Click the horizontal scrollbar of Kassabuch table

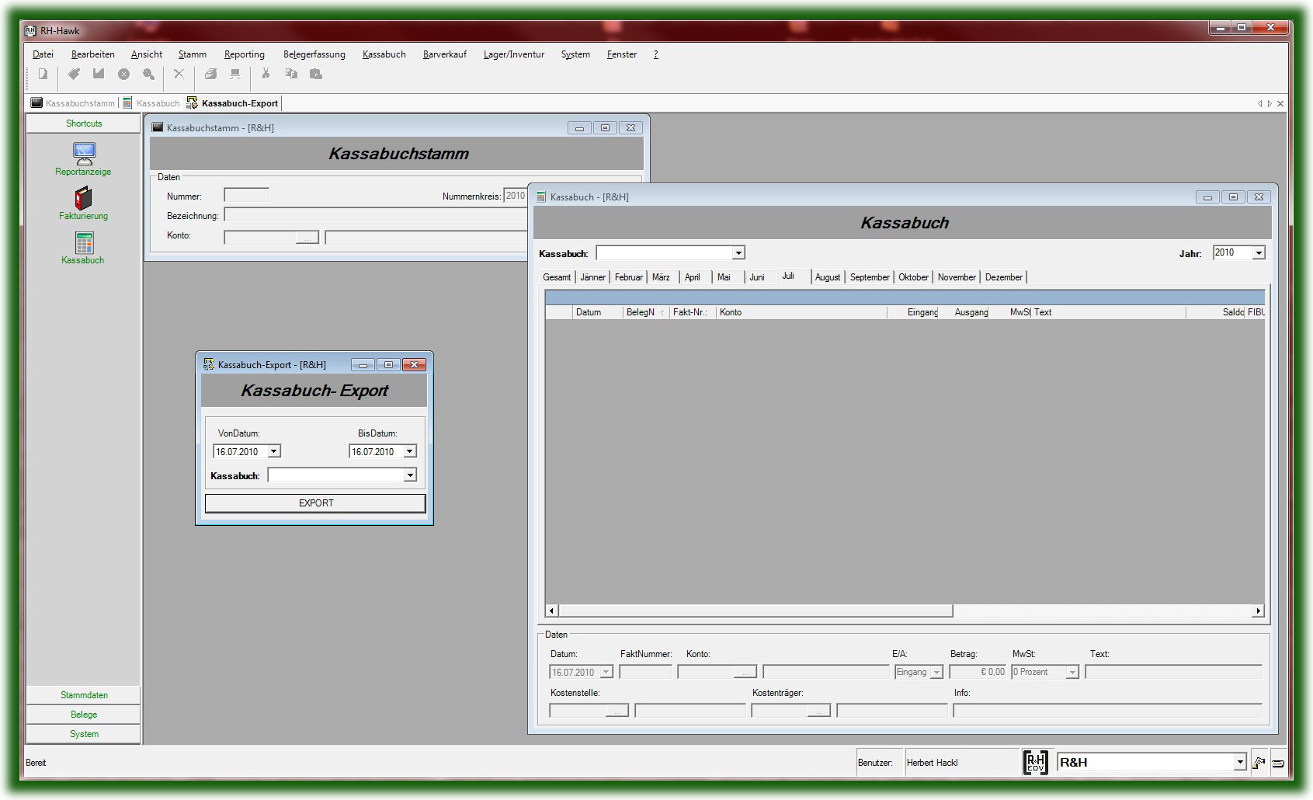755,611
